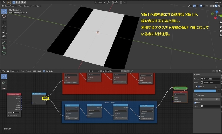This screenshot has height=134, width=222.
Task: Toggle camera view icon
Action: (221, 31)
